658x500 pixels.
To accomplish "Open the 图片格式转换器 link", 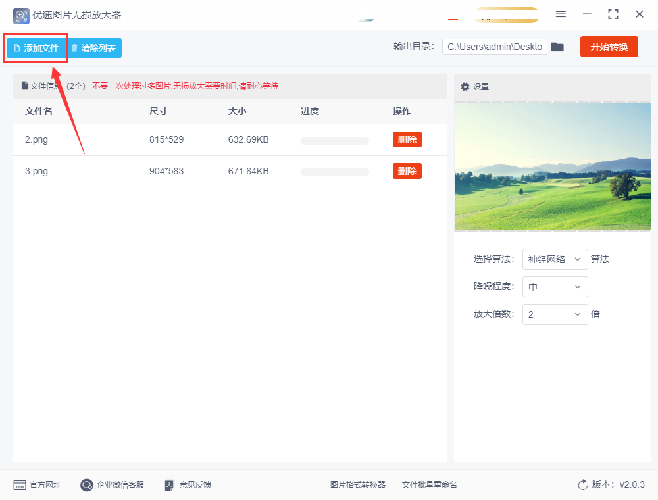I will click(x=357, y=485).
